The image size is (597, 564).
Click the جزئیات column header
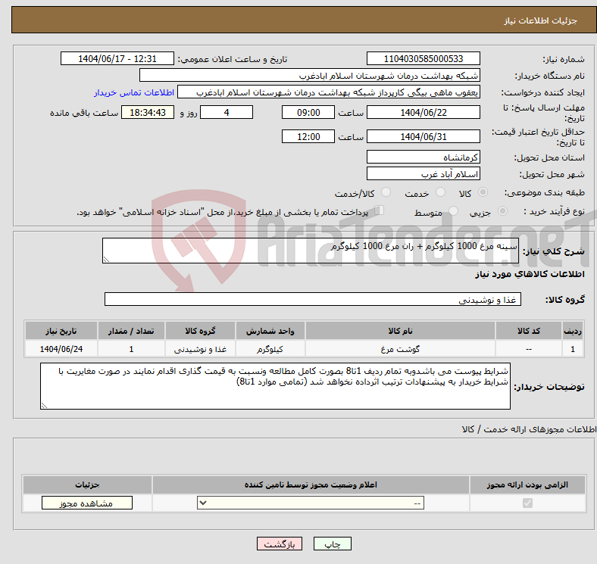pyautogui.click(x=87, y=485)
